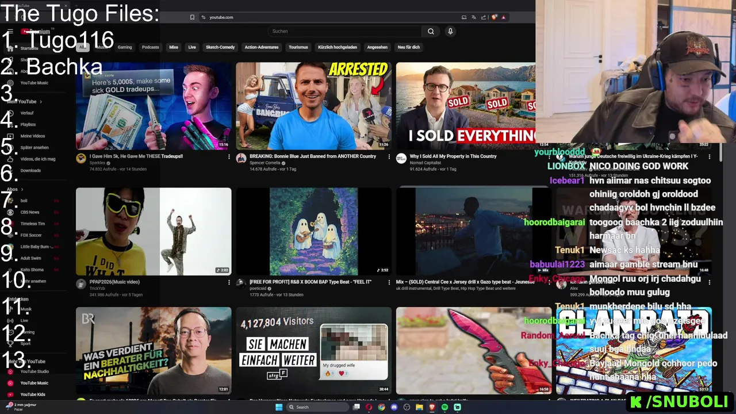736x414 pixels.
Task: Open YouTube Studio in the sidebar
Action: (34, 371)
